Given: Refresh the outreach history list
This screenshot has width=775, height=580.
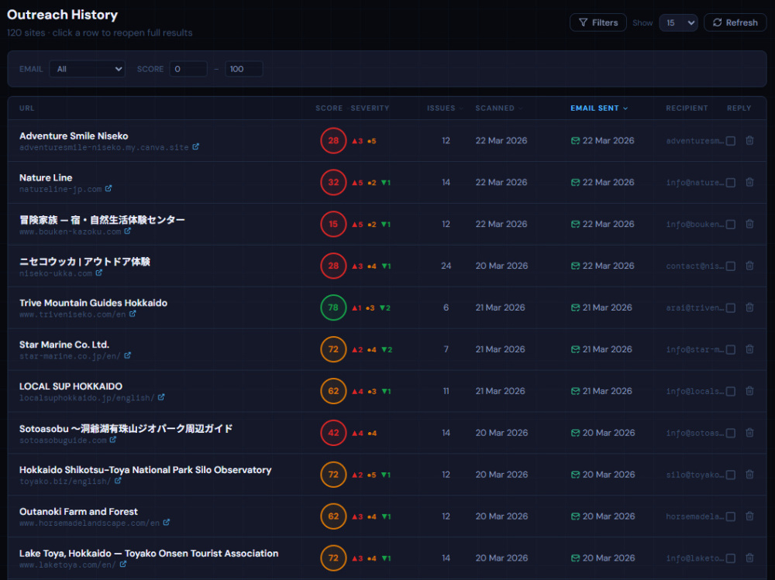Looking at the screenshot, I should click(x=735, y=22).
